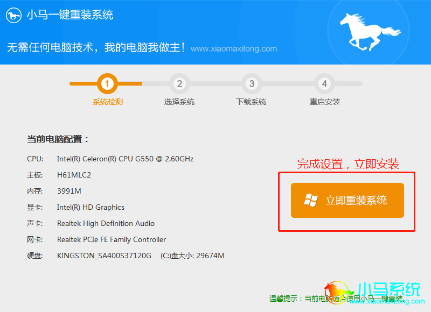Click the motherboard value H61MLC2
Screen dimensions: 431x312
click(74, 175)
